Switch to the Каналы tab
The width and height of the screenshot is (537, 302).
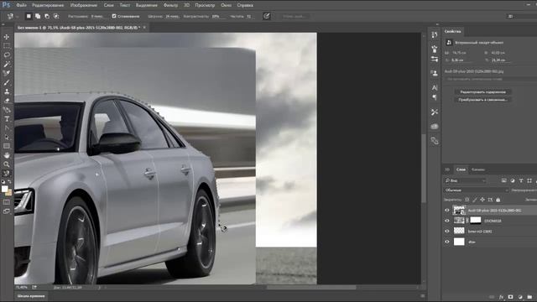pos(477,169)
